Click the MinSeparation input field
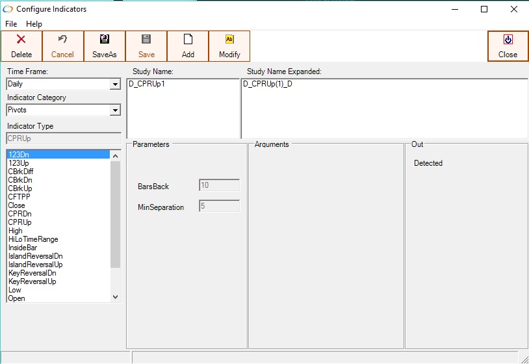Viewport: 529px width, 364px height. click(x=219, y=207)
